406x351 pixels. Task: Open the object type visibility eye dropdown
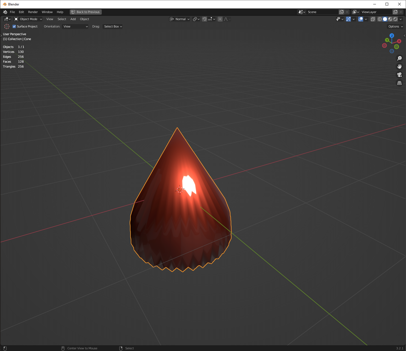click(x=340, y=19)
